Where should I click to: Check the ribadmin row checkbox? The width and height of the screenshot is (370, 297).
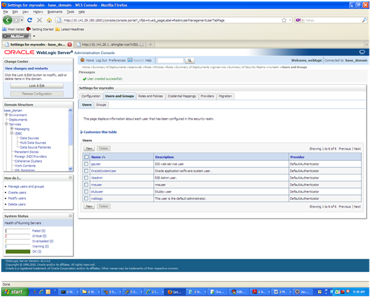86,178
